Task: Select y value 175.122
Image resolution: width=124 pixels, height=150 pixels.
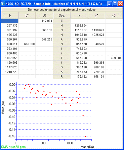Action: click(81, 77)
